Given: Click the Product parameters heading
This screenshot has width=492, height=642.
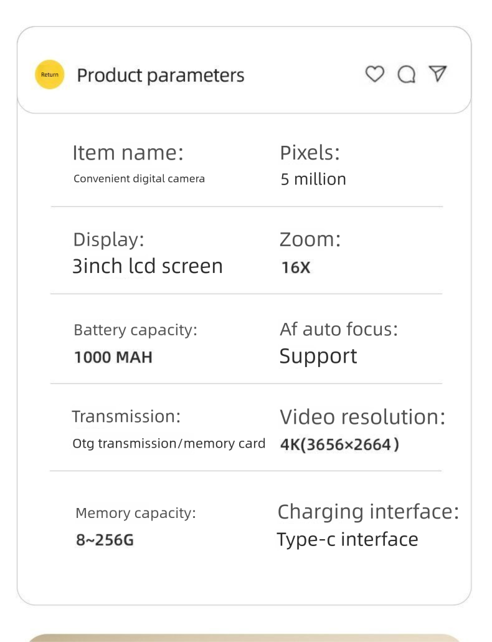Looking at the screenshot, I should click(x=161, y=75).
